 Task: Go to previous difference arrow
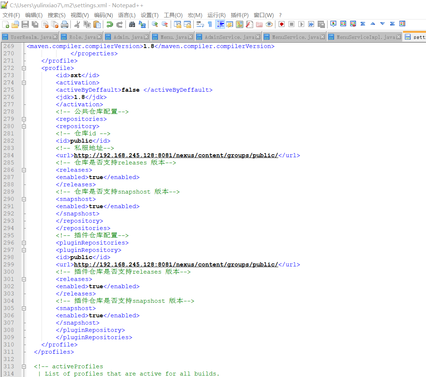point(373,24)
